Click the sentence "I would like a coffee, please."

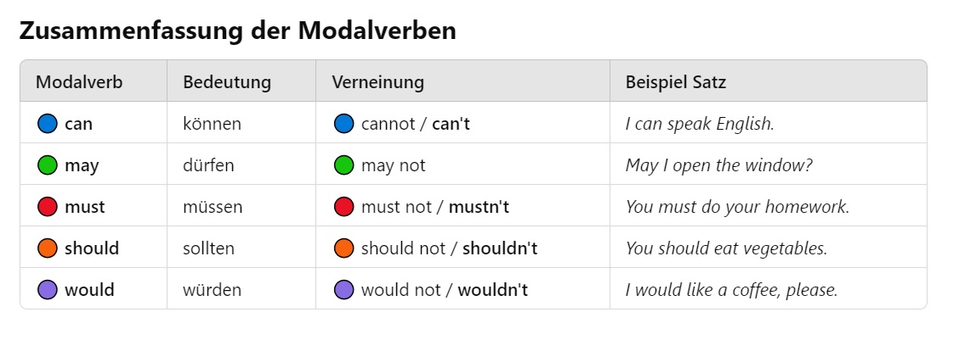tap(732, 290)
